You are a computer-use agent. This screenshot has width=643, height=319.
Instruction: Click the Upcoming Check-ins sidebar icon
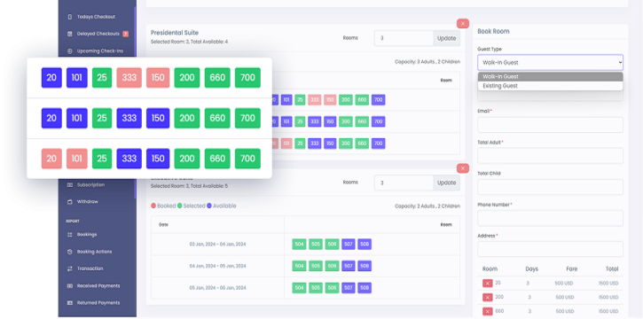click(x=69, y=51)
